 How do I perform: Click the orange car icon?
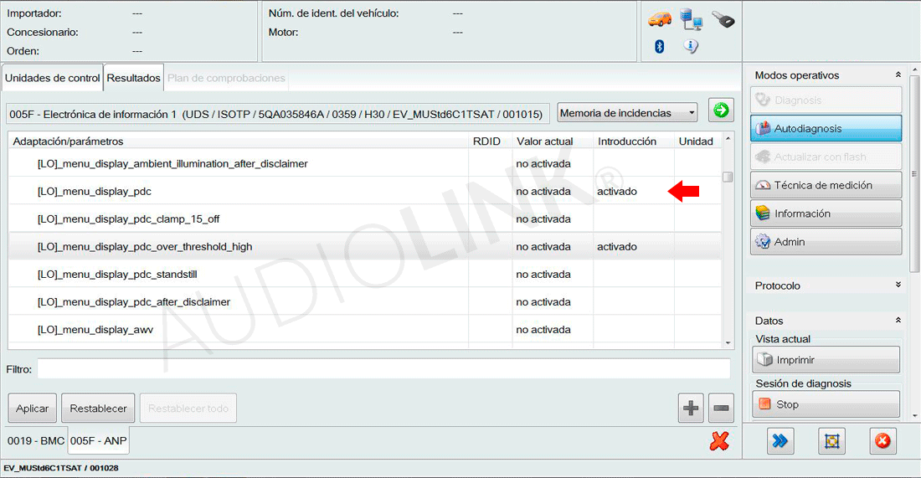(660, 19)
